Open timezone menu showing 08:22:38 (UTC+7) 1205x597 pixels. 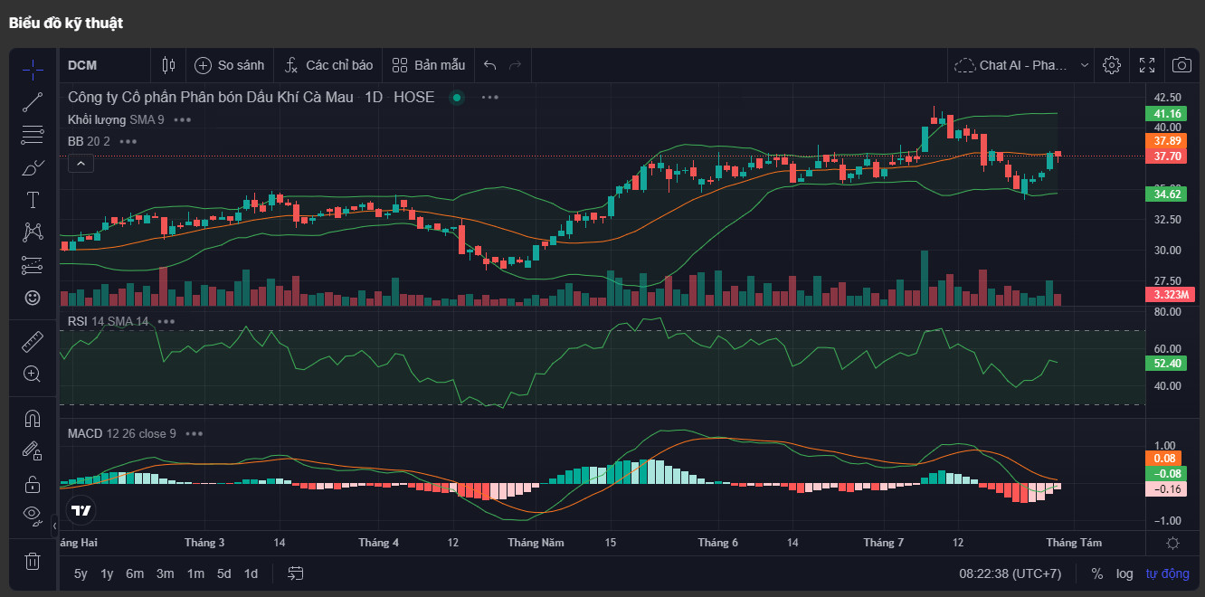point(1010,573)
